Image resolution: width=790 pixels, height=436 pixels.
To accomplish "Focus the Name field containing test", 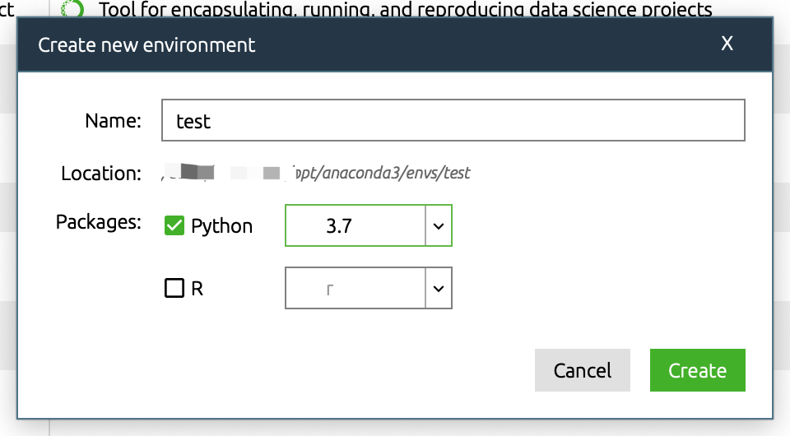I will pos(453,121).
